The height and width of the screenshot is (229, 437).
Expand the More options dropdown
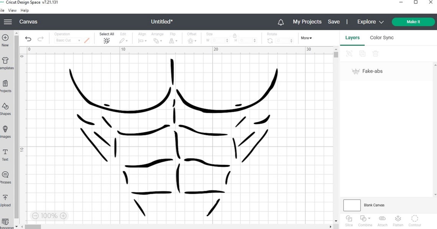click(306, 38)
